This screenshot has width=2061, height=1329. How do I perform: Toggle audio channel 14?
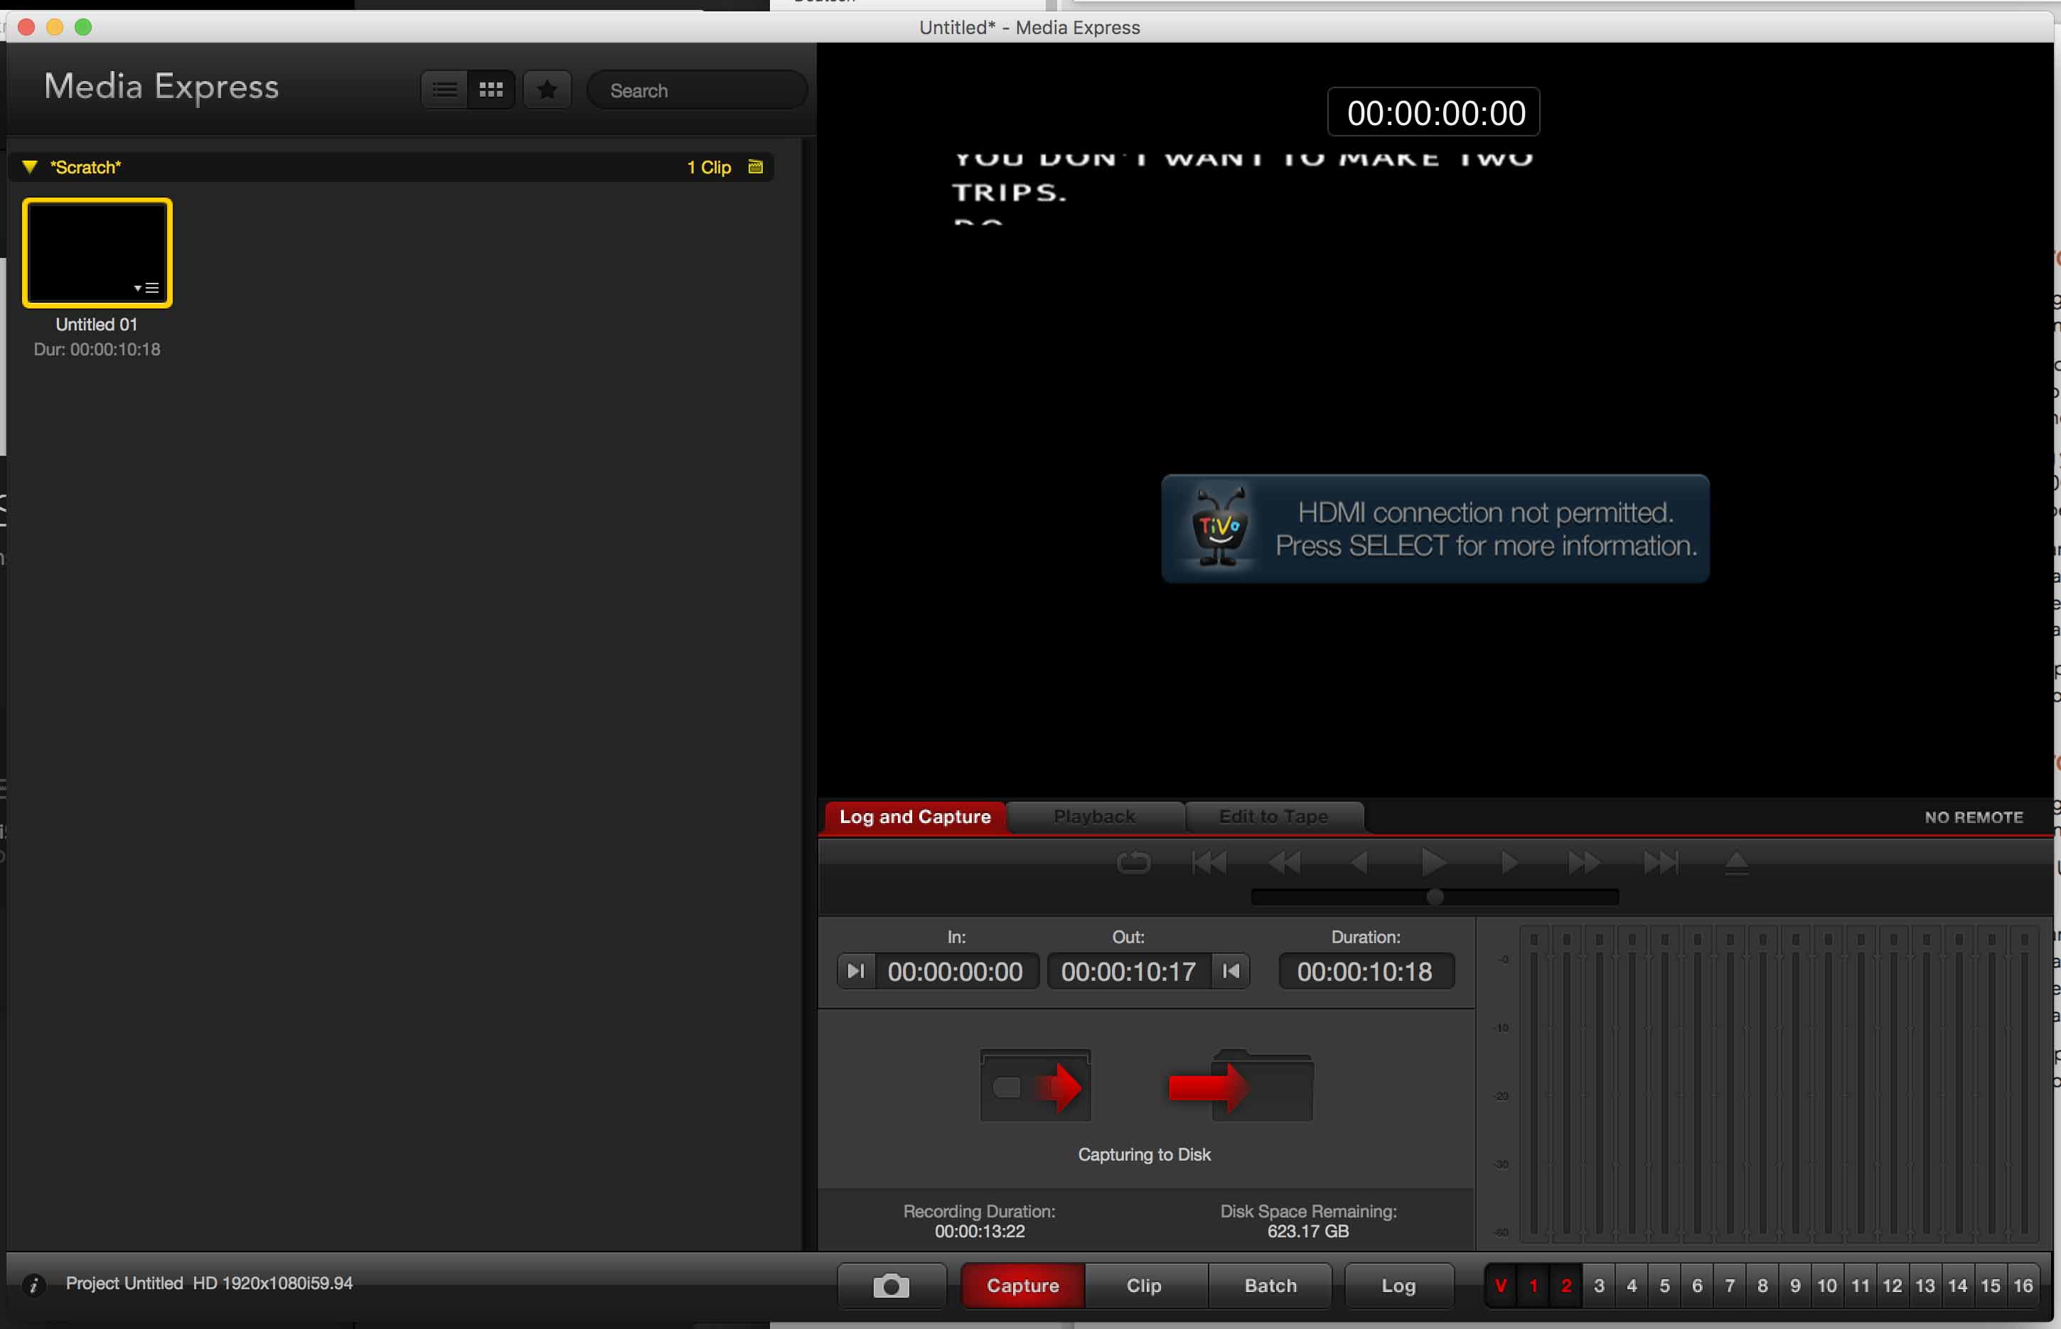1959,1286
